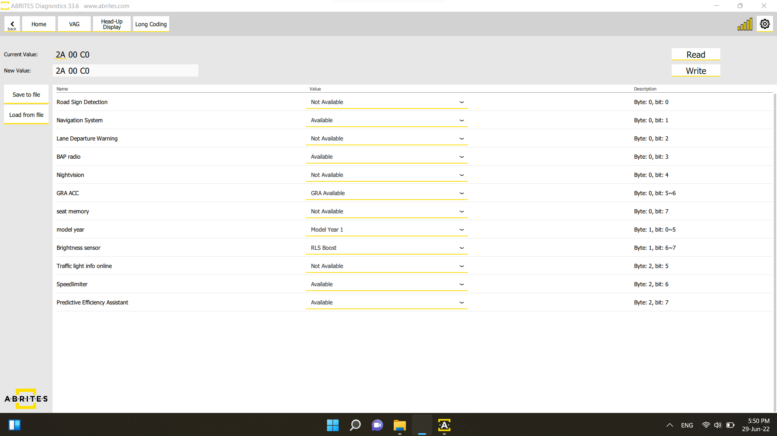
Task: Open the widgets icon on the taskbar
Action: click(x=15, y=425)
